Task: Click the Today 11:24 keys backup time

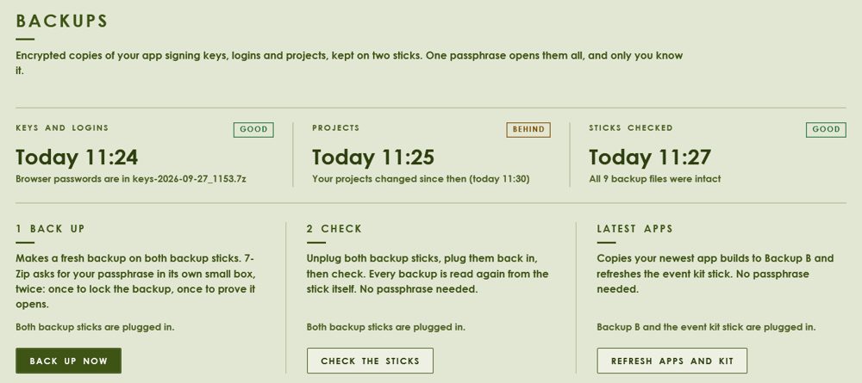Action: (x=77, y=158)
